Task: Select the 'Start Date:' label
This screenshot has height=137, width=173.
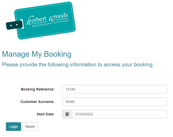Action: [46, 114]
